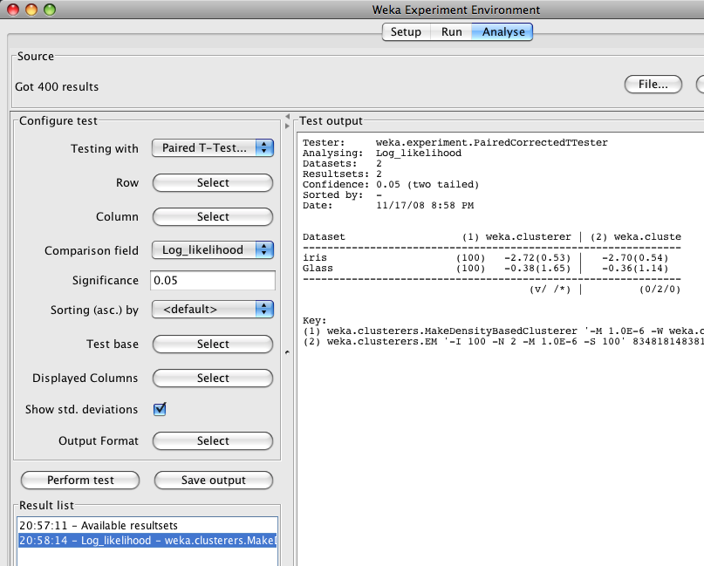Open the Sorting (asc.) by dropdown

pyautogui.click(x=212, y=310)
